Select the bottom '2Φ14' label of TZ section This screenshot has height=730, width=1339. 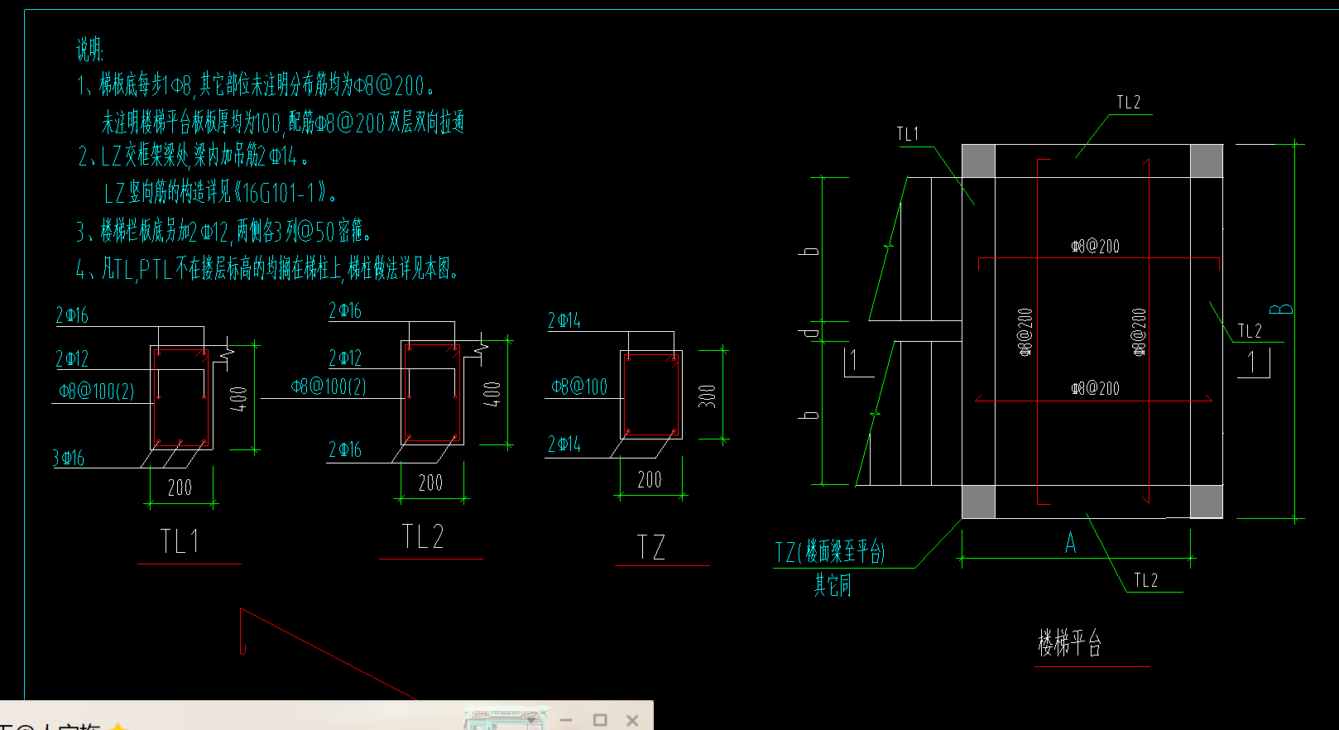click(564, 444)
